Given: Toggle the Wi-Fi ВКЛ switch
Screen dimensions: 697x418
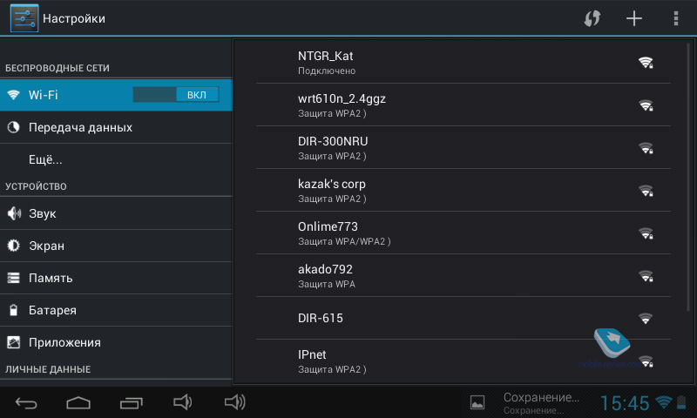Looking at the screenshot, I should [x=176, y=95].
